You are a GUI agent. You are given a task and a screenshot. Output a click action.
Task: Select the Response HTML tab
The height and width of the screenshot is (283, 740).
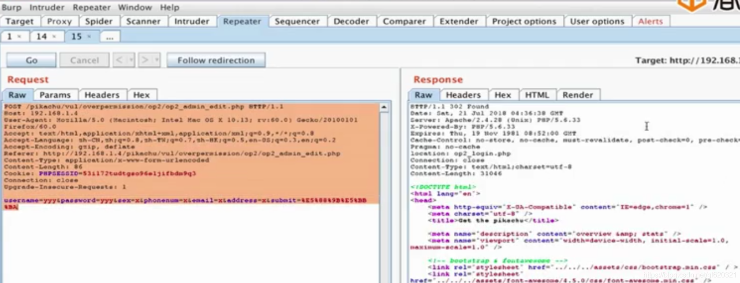coord(537,95)
